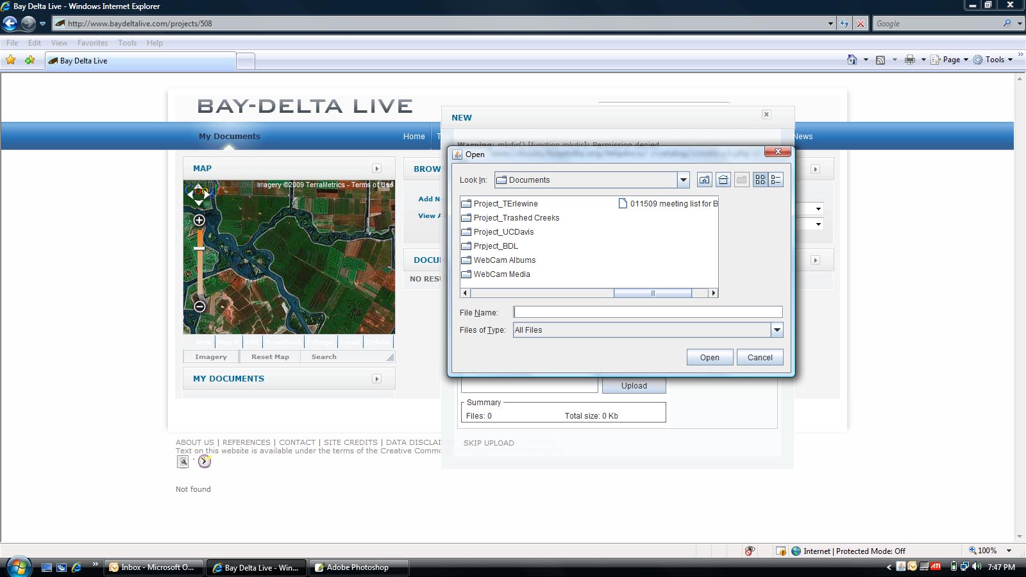Screen dimensions: 1026x577
Task: Click the RSS Feeds toolbar icon
Action: pyautogui.click(x=880, y=60)
